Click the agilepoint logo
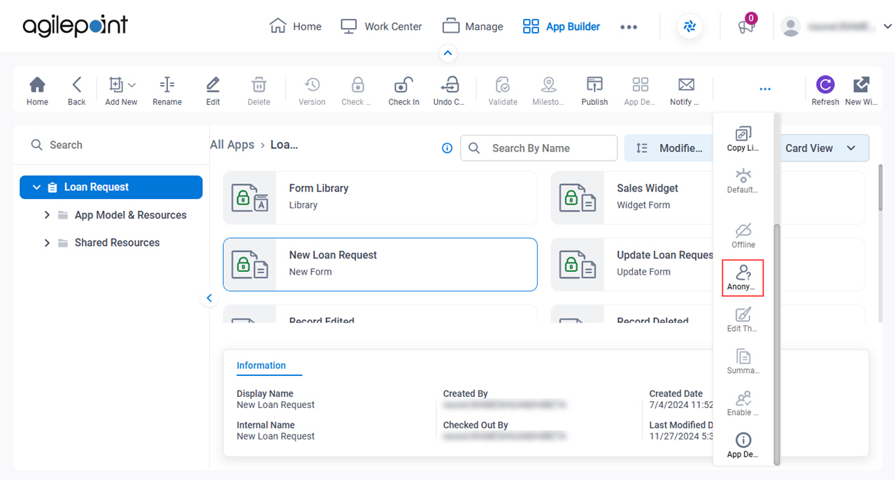Viewport: 895px width, 480px height. click(x=76, y=27)
